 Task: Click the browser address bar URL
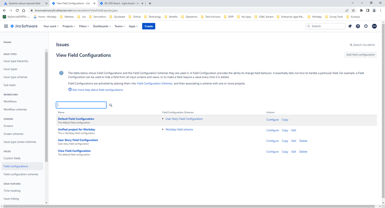click(x=76, y=10)
